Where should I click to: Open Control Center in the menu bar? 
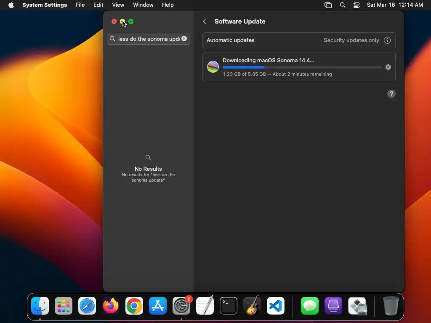coord(356,5)
